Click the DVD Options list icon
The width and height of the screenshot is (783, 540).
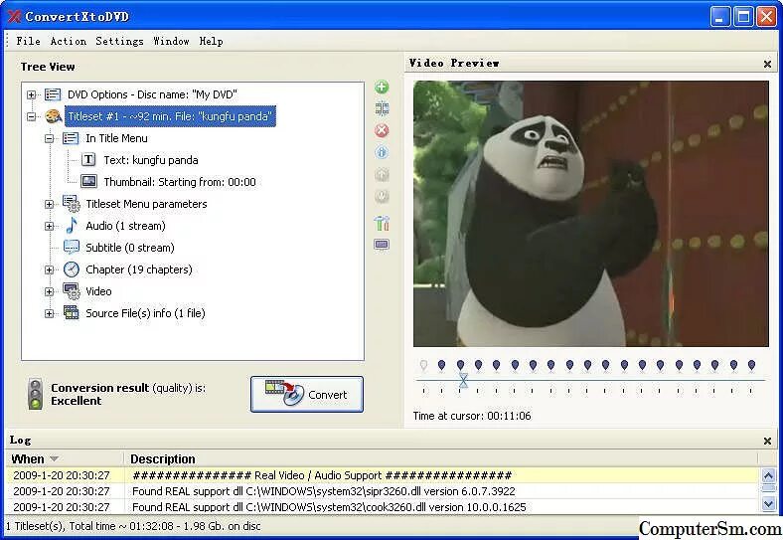53,94
